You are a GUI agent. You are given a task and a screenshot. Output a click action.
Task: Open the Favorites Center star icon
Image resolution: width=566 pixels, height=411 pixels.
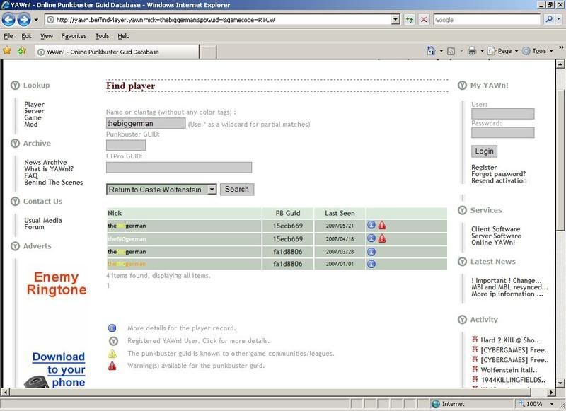pos(7,50)
